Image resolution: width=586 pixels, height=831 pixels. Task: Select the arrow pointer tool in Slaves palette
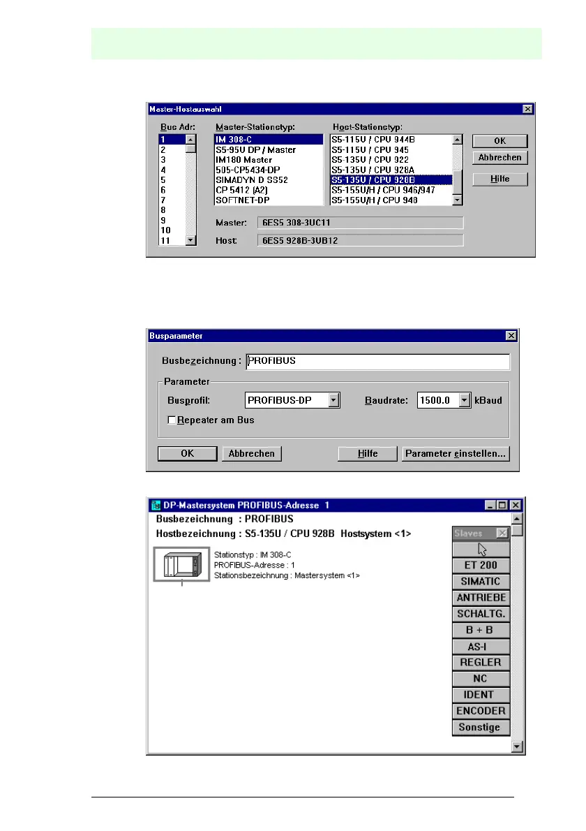(x=481, y=549)
